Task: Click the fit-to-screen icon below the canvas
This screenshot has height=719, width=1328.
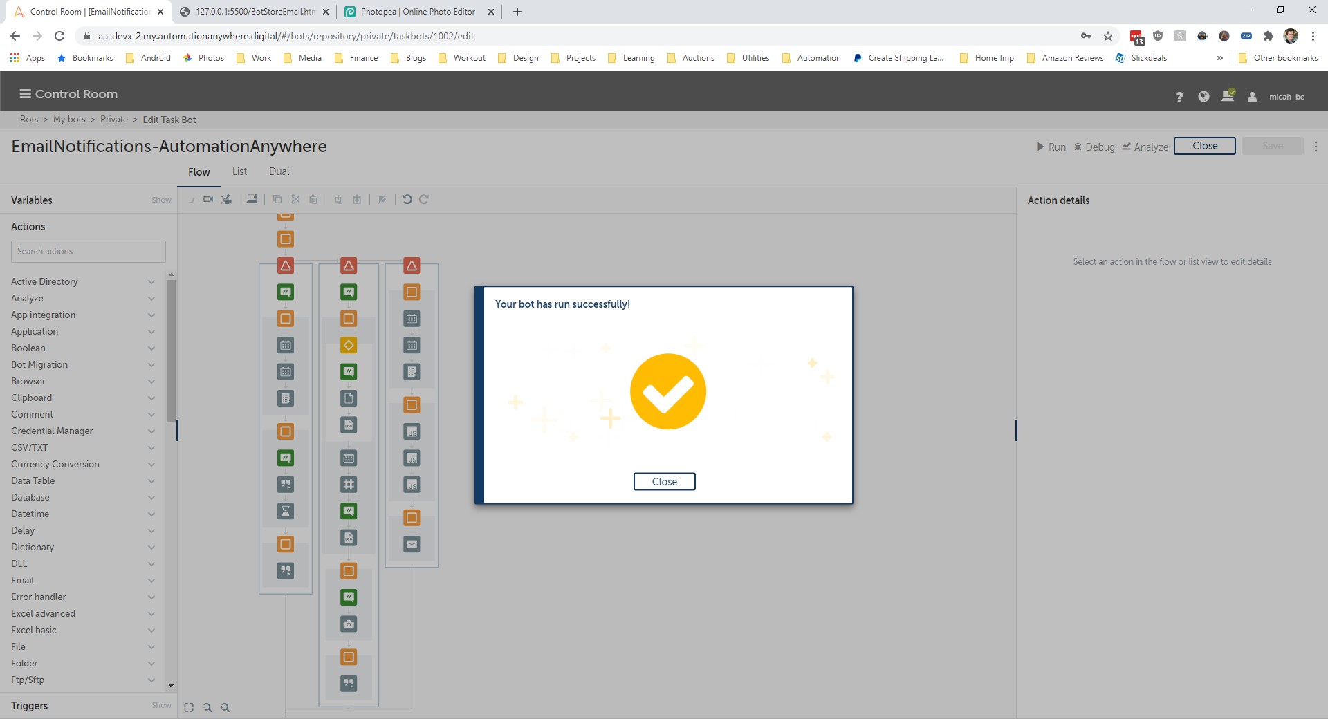Action: [x=189, y=707]
